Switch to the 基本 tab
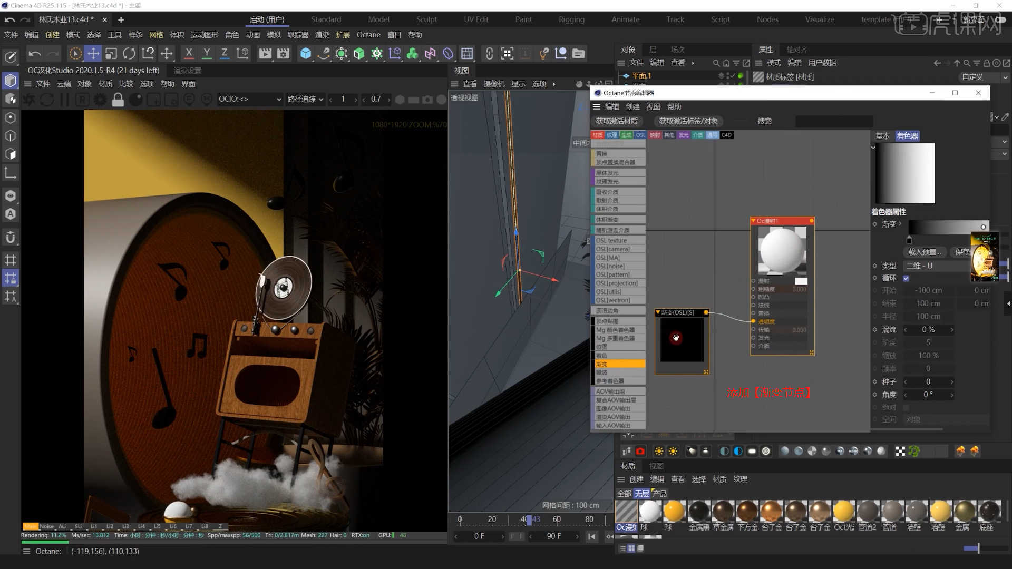Viewport: 1012px width, 569px height. point(882,136)
